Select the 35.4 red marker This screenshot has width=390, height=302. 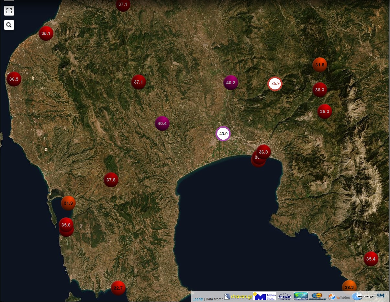pos(371,259)
